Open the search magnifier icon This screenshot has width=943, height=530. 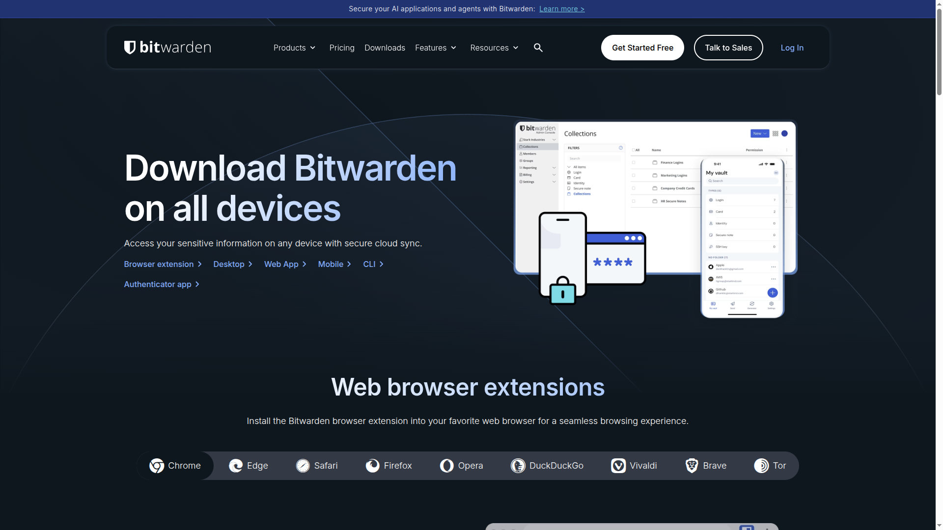tap(538, 48)
